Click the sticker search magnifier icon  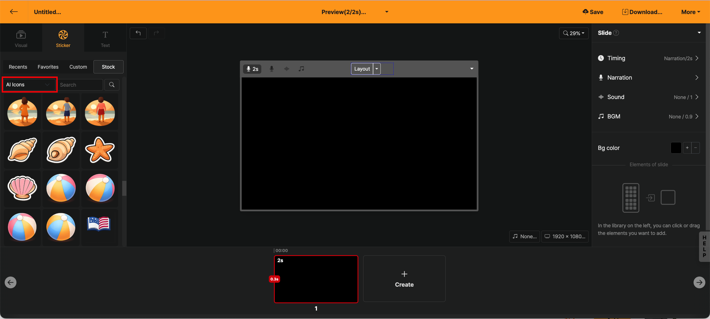(x=112, y=85)
